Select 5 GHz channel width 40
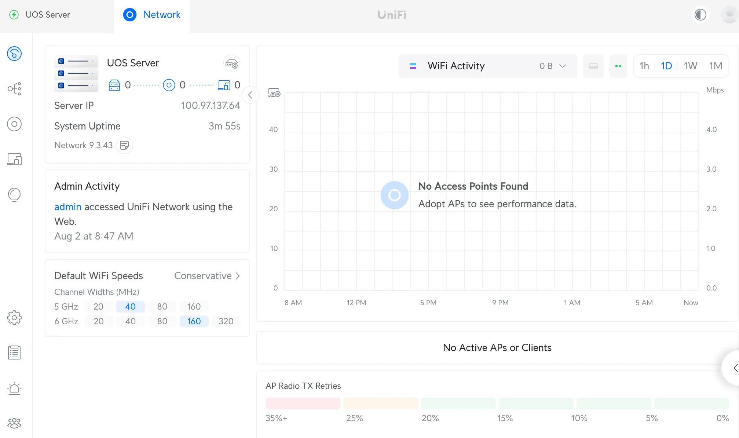 point(130,307)
